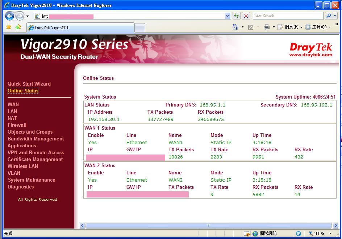Viewport: 342px width, 239px height.
Task: Open the WAN menu
Action: click(x=13, y=104)
